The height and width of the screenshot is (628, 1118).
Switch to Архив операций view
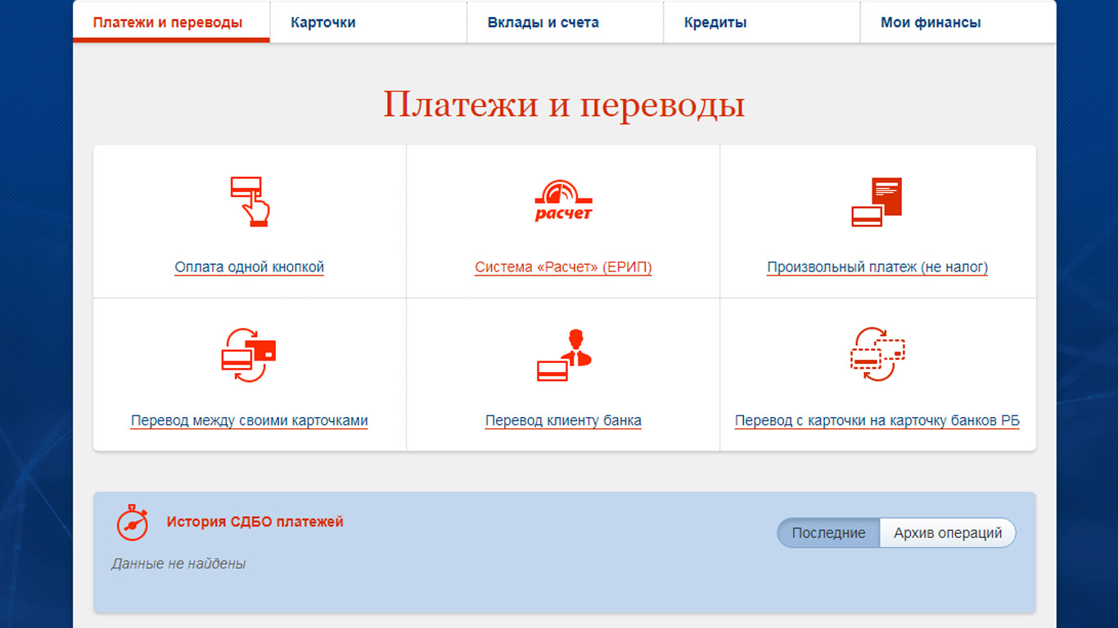(948, 533)
